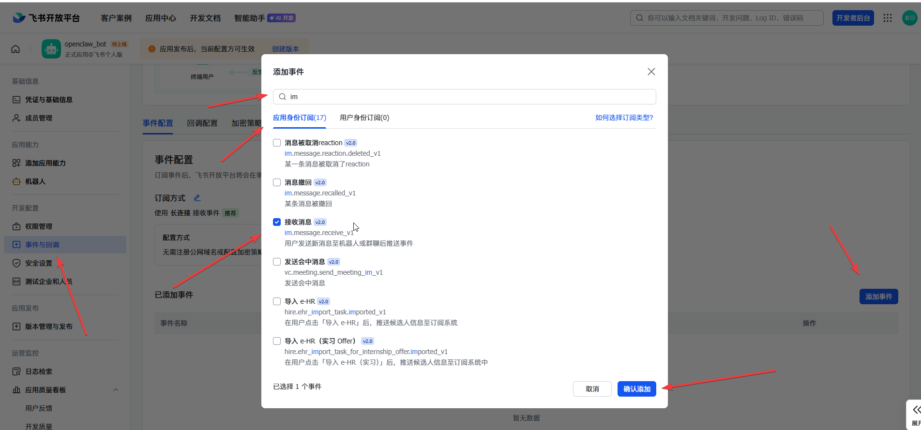
Task: Click the edit pencil beside 订阅方式
Action: (197, 198)
